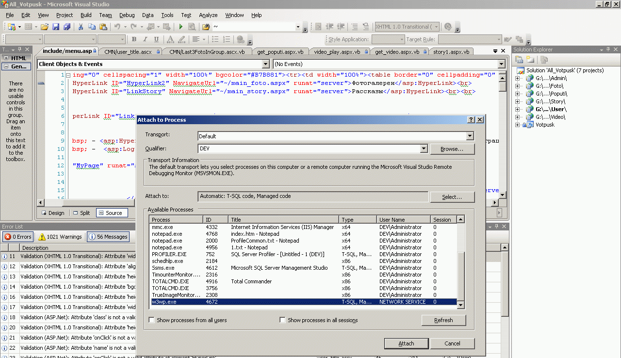Switch the editor to Split view
Screen dimensions: 621x358
tap(82, 213)
